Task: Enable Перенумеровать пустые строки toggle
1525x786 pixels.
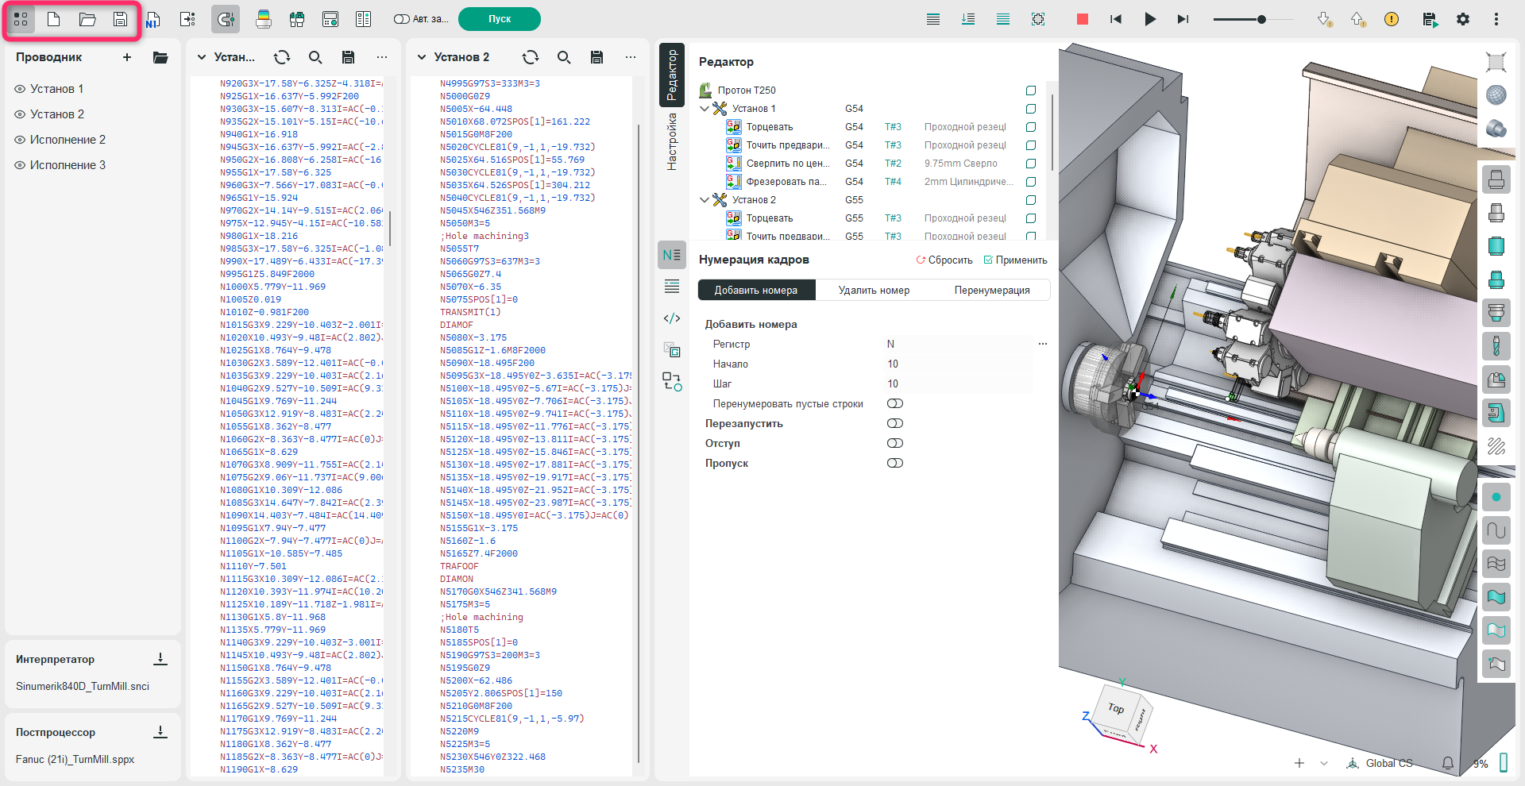Action: coord(895,403)
